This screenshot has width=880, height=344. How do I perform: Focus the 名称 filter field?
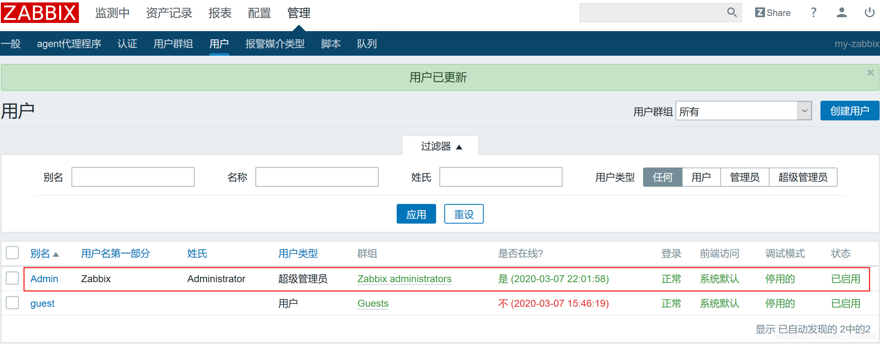[317, 177]
